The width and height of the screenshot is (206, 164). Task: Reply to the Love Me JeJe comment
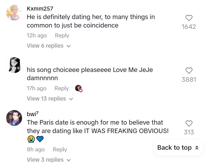[x=62, y=88]
